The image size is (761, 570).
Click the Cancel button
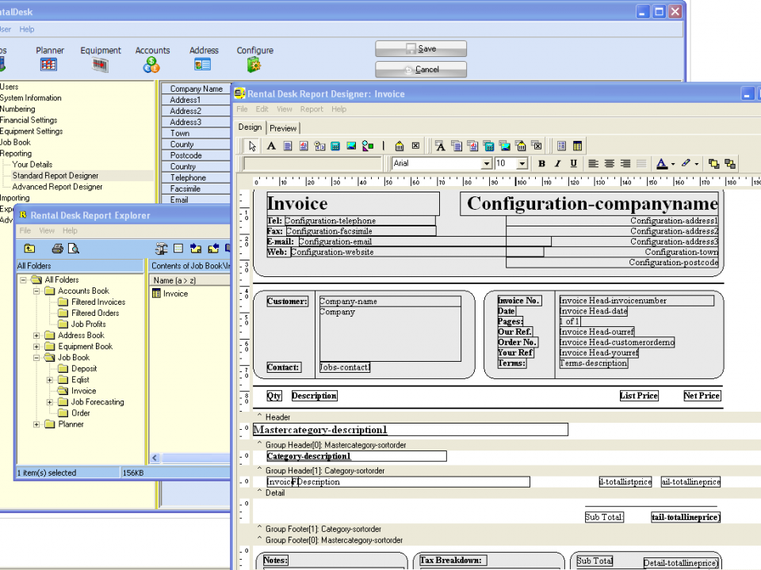(421, 70)
